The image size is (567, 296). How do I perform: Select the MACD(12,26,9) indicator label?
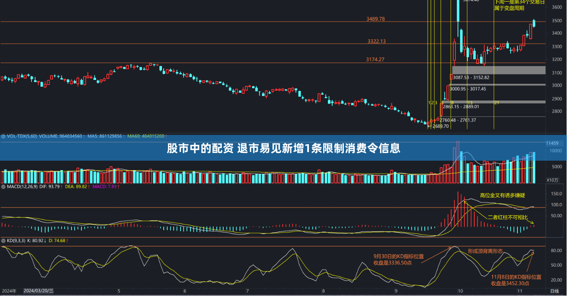pyautogui.click(x=22, y=187)
